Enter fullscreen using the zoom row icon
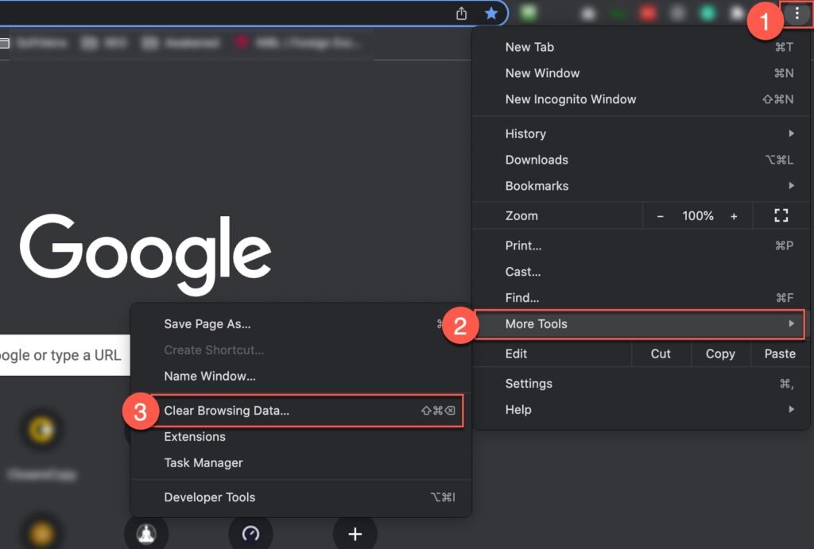The width and height of the screenshot is (814, 549). point(781,215)
